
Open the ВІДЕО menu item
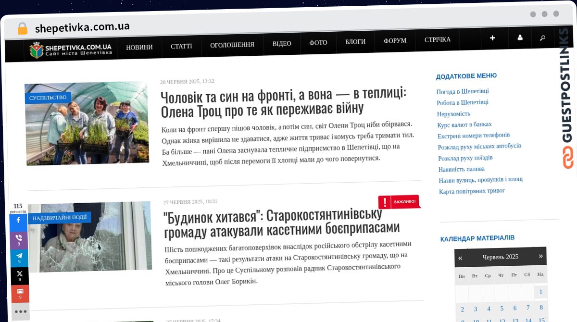click(x=282, y=44)
